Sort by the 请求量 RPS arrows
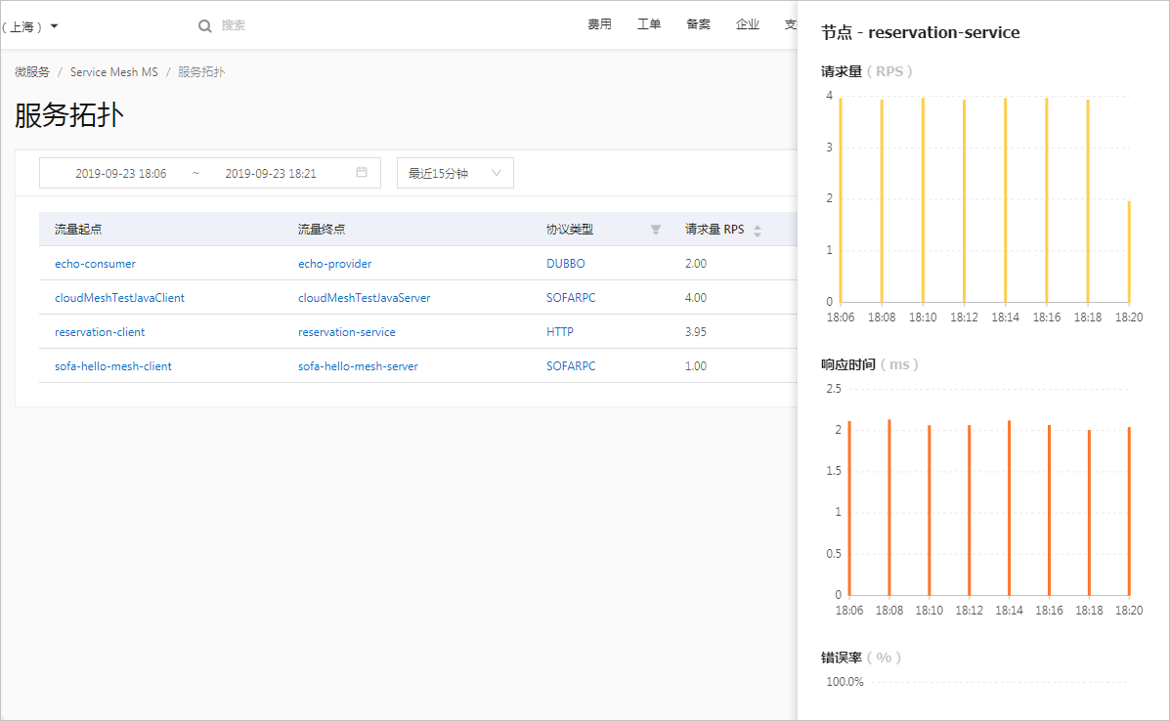1170x721 pixels. [758, 231]
